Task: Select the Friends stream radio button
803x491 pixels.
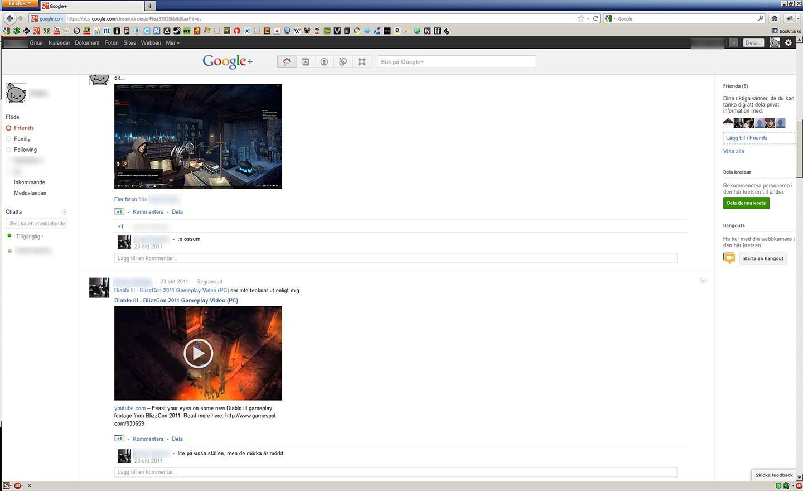Action: point(8,128)
